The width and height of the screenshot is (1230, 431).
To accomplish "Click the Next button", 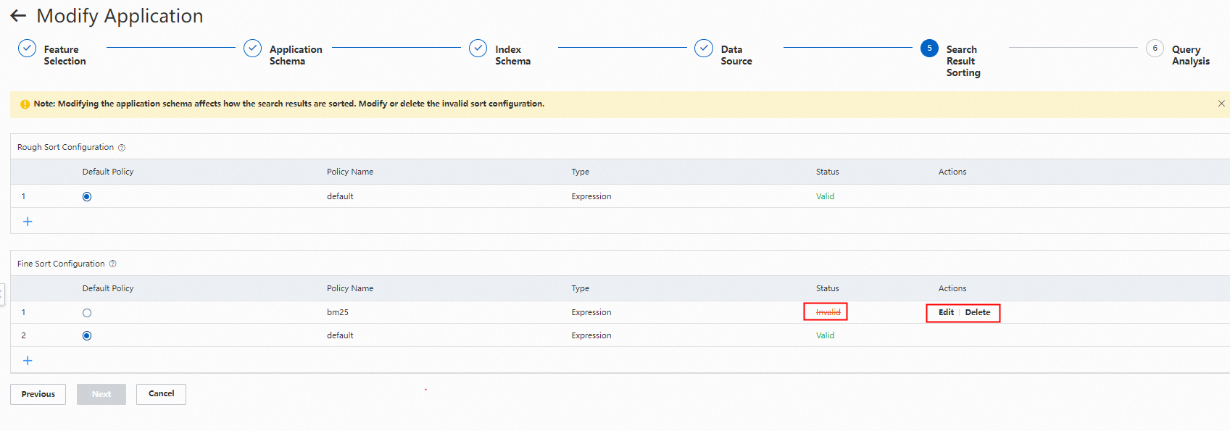I will click(x=101, y=395).
